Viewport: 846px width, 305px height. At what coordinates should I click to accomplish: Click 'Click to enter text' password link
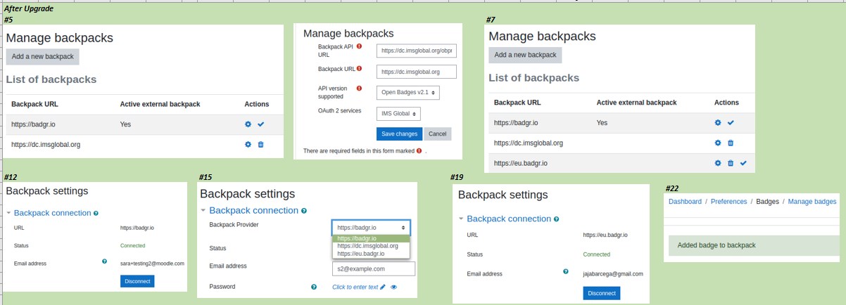coord(355,287)
